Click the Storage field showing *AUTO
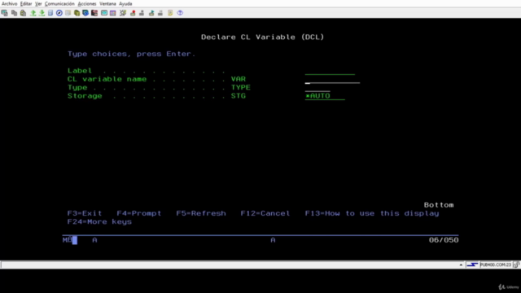 [x=325, y=96]
